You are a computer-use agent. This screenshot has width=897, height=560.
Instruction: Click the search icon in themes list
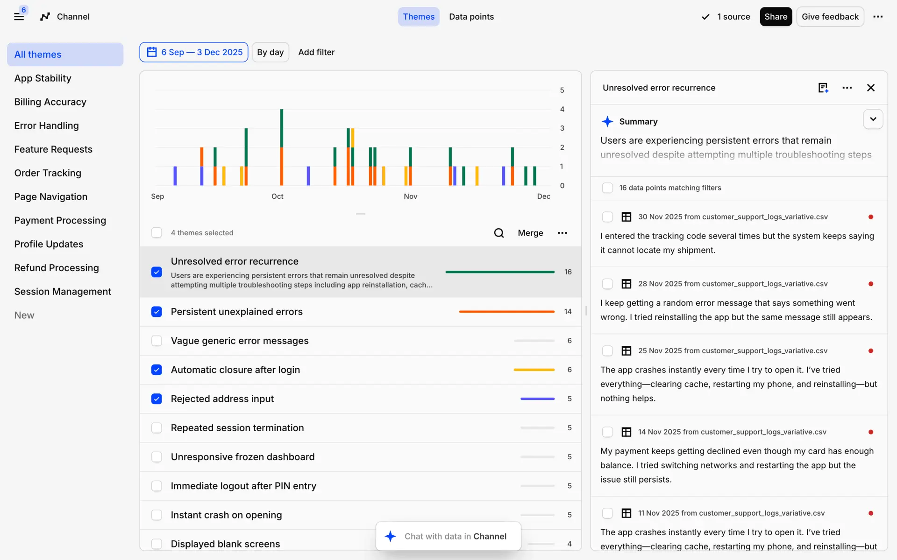click(x=498, y=233)
